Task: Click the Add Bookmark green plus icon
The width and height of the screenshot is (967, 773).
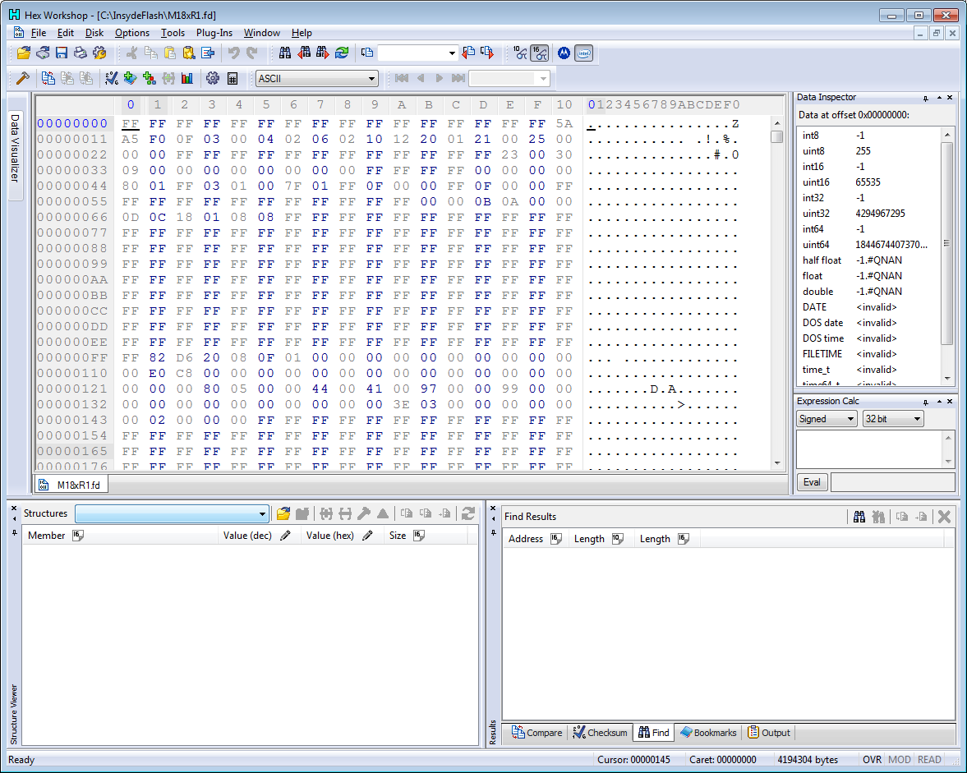Action: click(x=130, y=78)
